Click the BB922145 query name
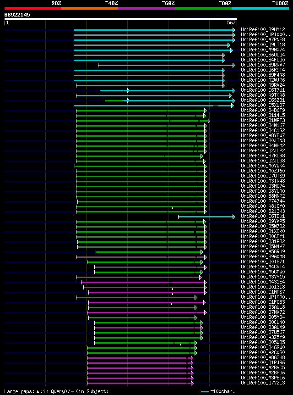Screen dimensions: 293x395 tap(17, 15)
